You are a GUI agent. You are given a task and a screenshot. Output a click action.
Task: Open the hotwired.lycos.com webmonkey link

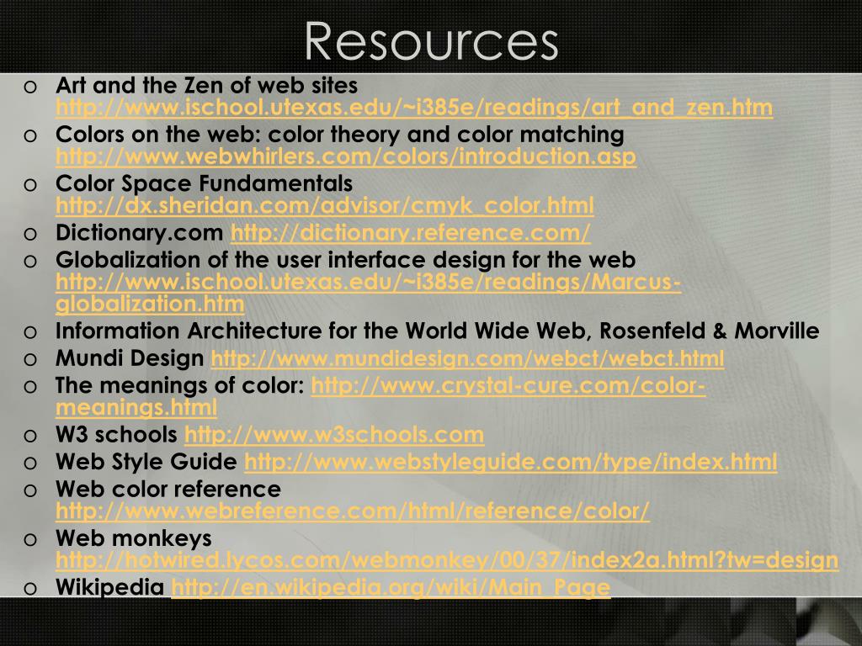(447, 560)
